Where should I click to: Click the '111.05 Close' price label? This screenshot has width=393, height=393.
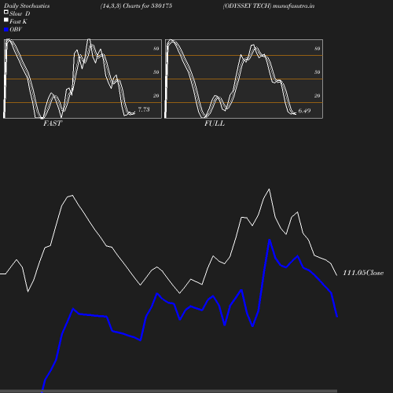tap(363, 273)
